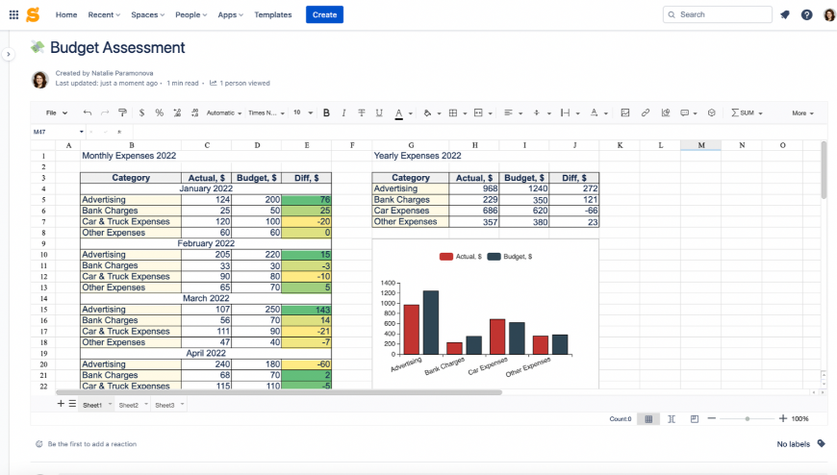Toggle bold formatting in spreadsheet toolbar
Viewport: 837px width, 475px height.
coord(326,112)
